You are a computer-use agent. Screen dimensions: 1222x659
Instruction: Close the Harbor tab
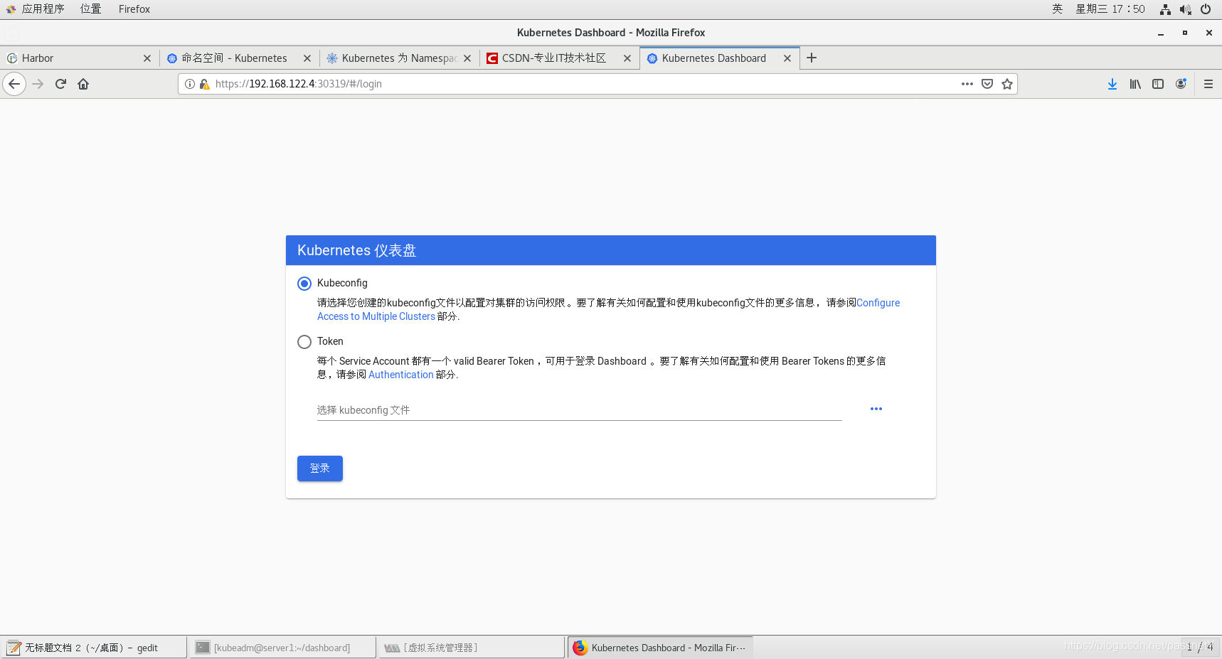(x=147, y=58)
